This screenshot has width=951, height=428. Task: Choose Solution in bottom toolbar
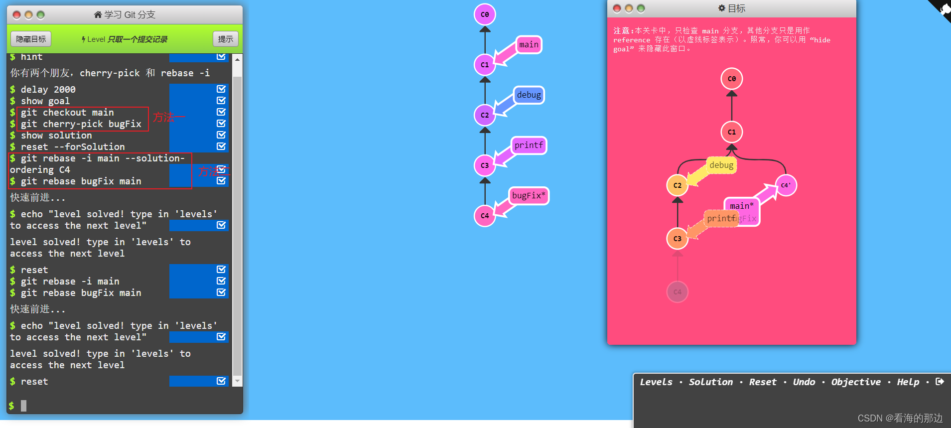point(711,382)
